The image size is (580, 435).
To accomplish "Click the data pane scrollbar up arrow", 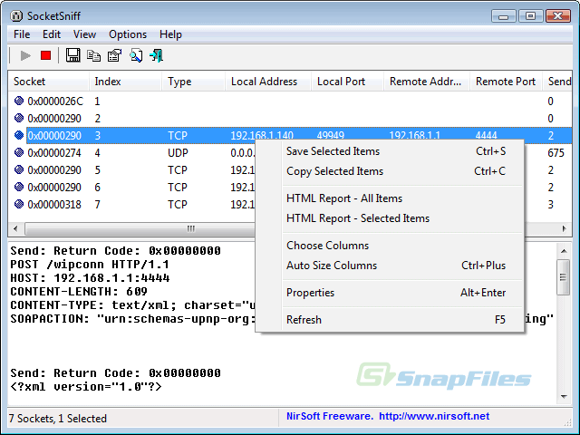I will click(x=564, y=251).
